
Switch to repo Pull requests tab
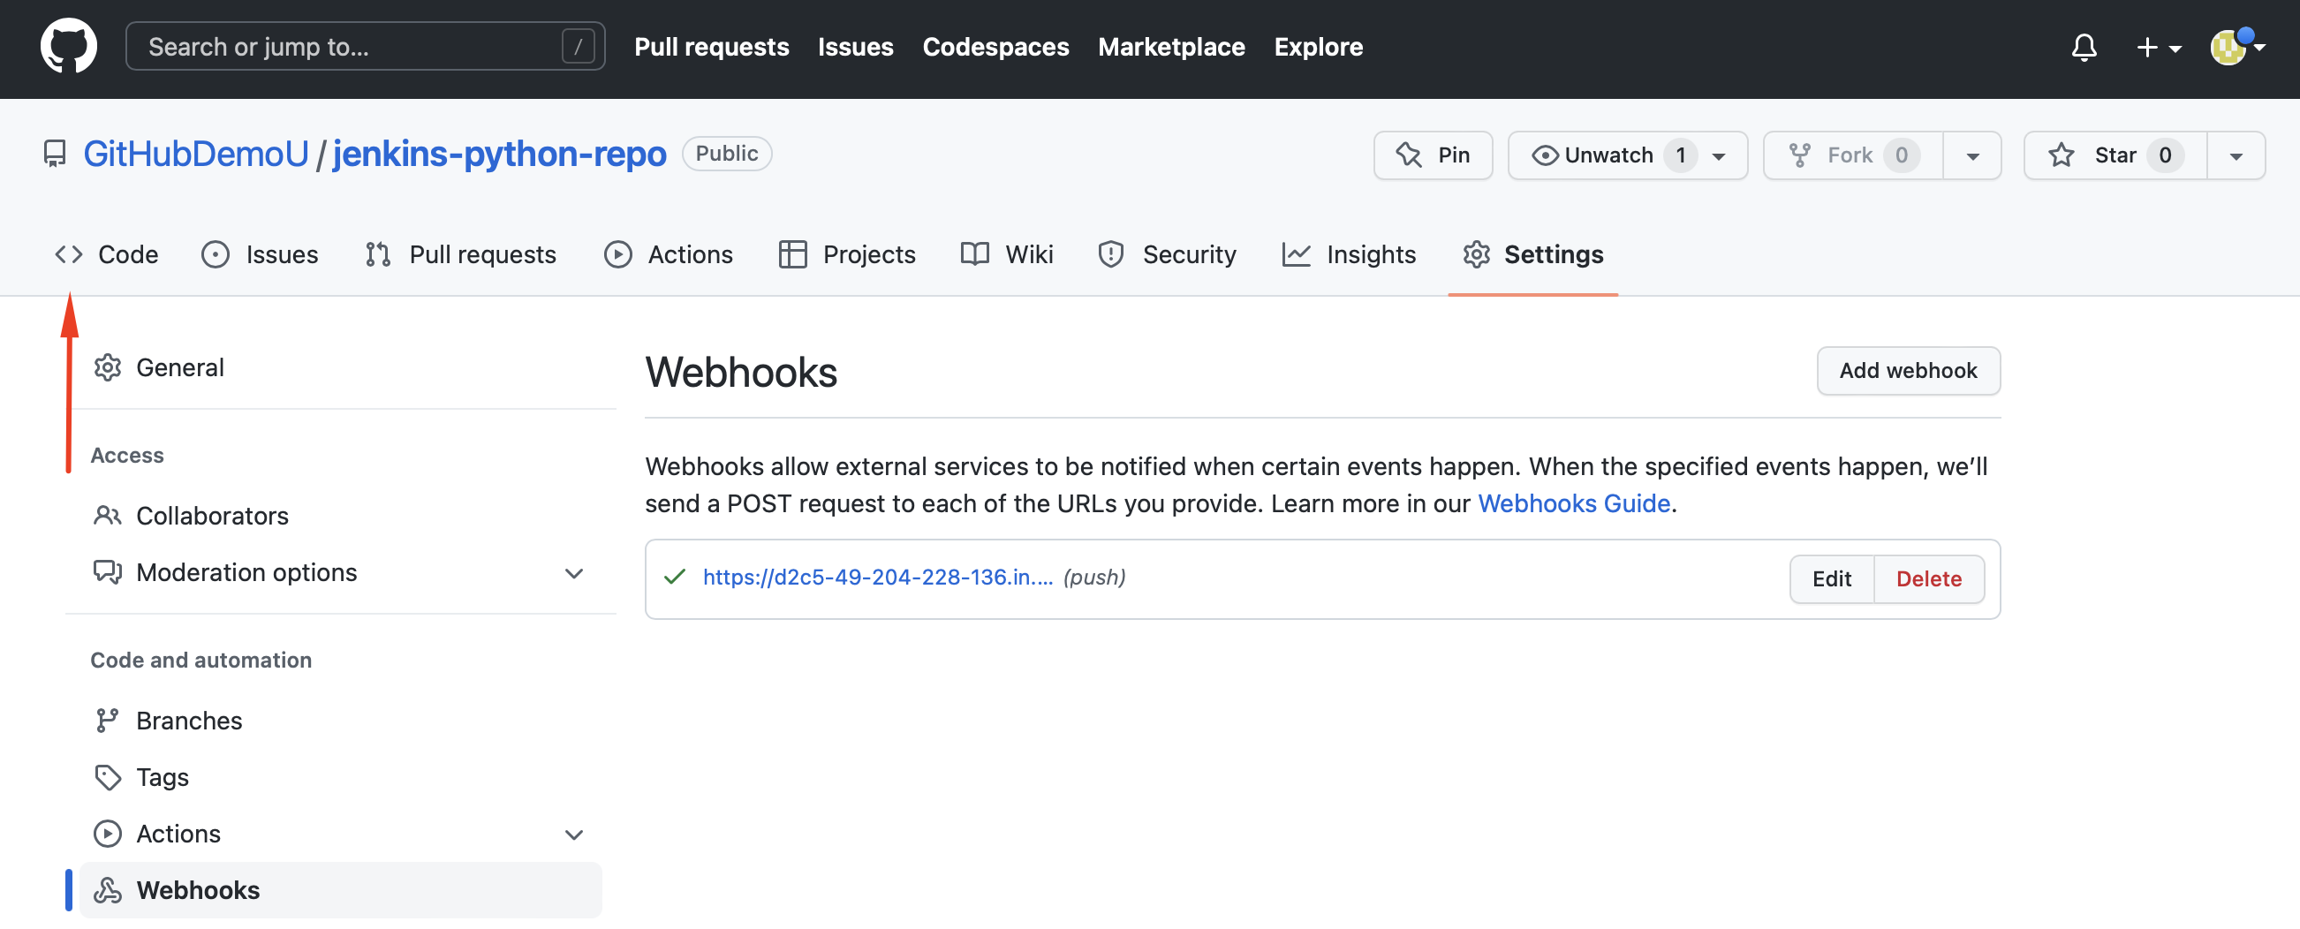pyautogui.click(x=460, y=254)
